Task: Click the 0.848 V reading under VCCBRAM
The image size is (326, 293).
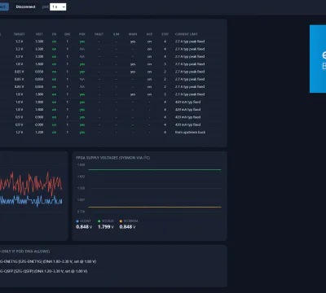Action: tap(127, 227)
